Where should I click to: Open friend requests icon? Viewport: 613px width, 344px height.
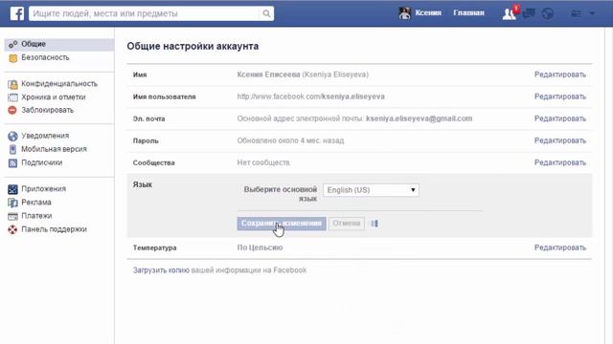(x=510, y=13)
